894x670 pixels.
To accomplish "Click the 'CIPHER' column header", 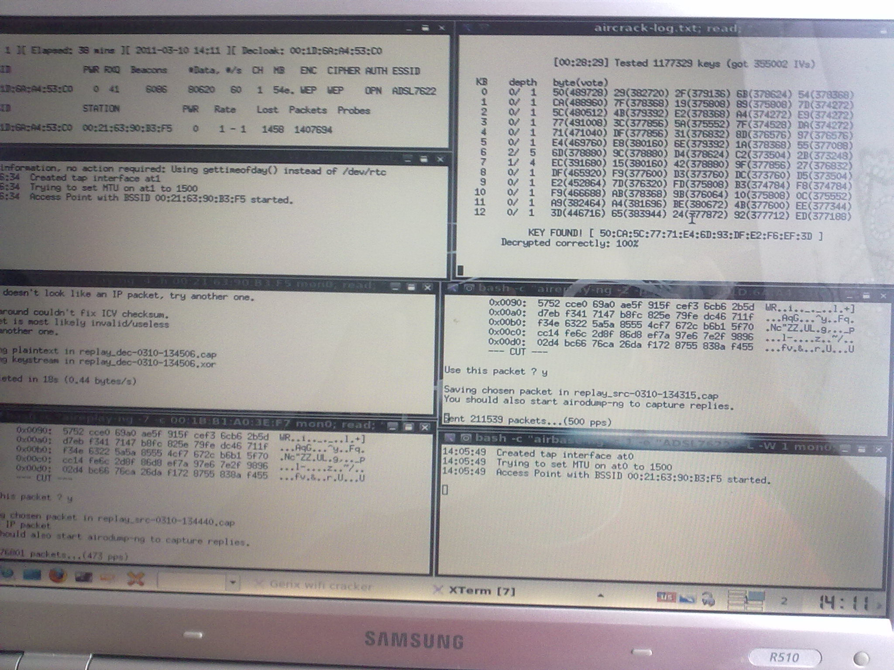I will click(x=344, y=71).
